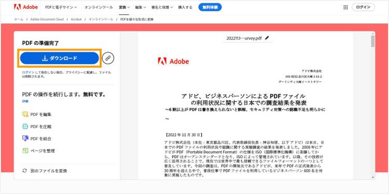Viewport: 389px width, 194px height.
Task: Click the 無料体験 button
Action: 210,7
